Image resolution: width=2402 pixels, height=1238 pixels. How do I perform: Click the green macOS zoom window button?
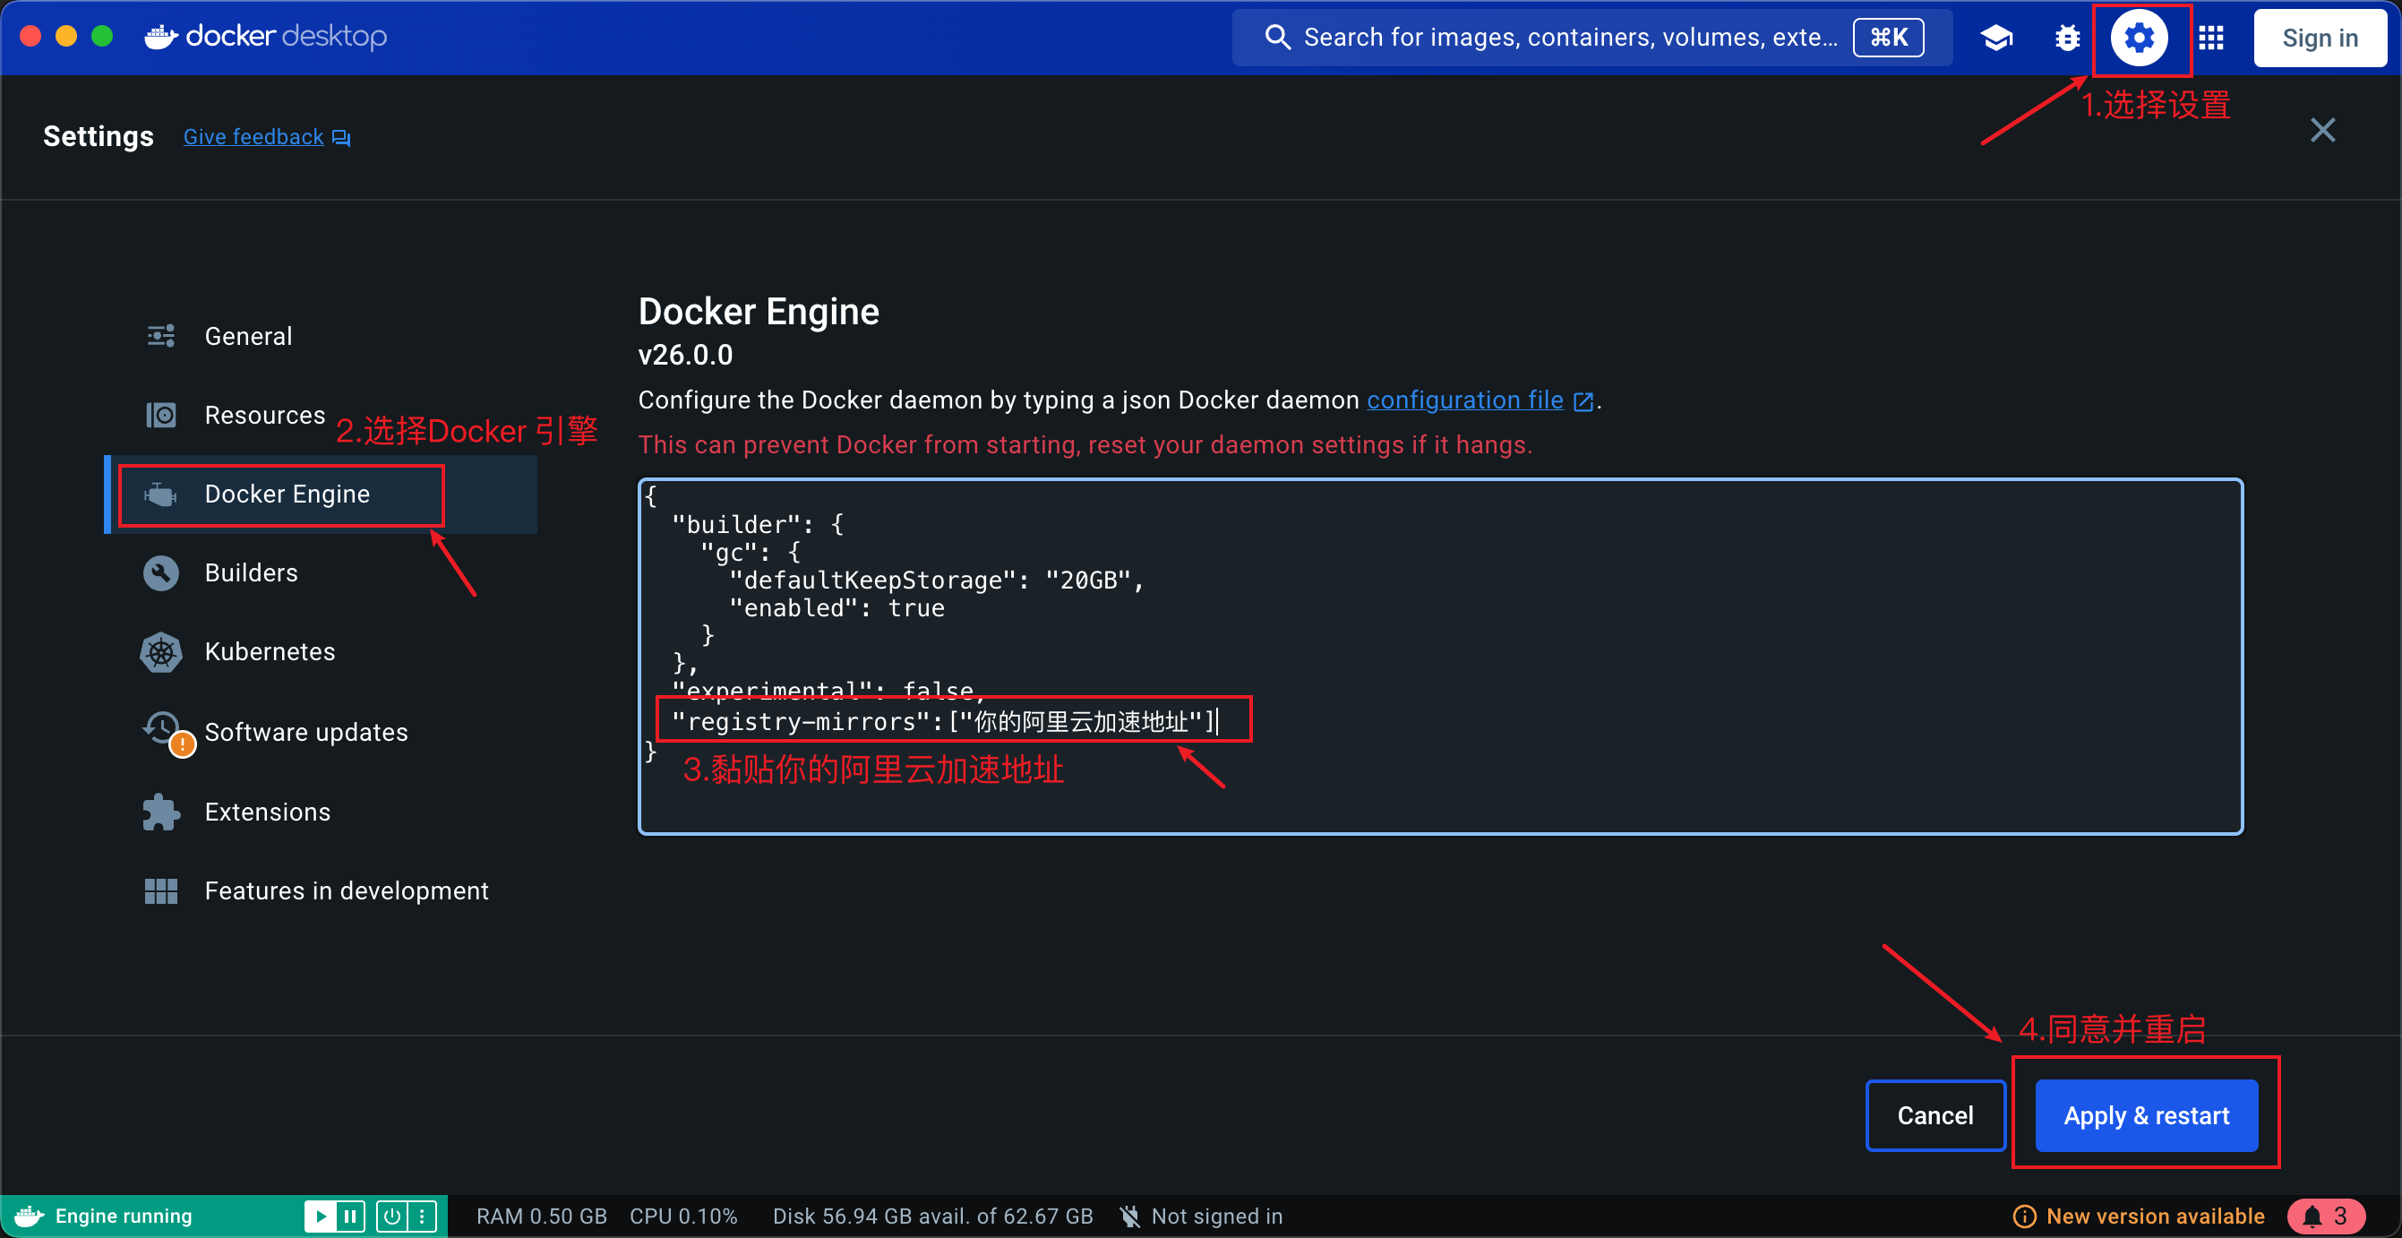(103, 37)
